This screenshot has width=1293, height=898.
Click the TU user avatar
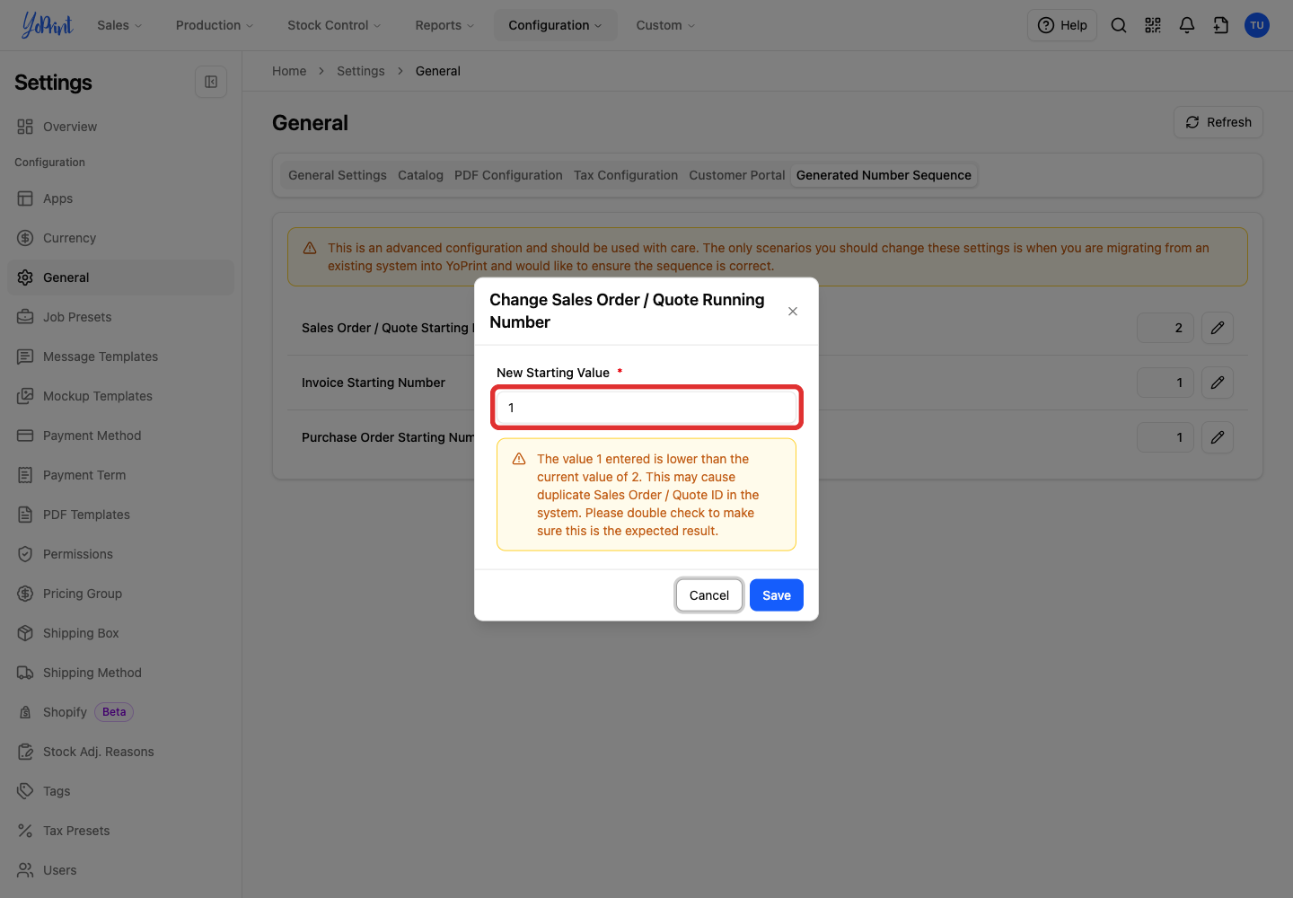pyautogui.click(x=1257, y=25)
